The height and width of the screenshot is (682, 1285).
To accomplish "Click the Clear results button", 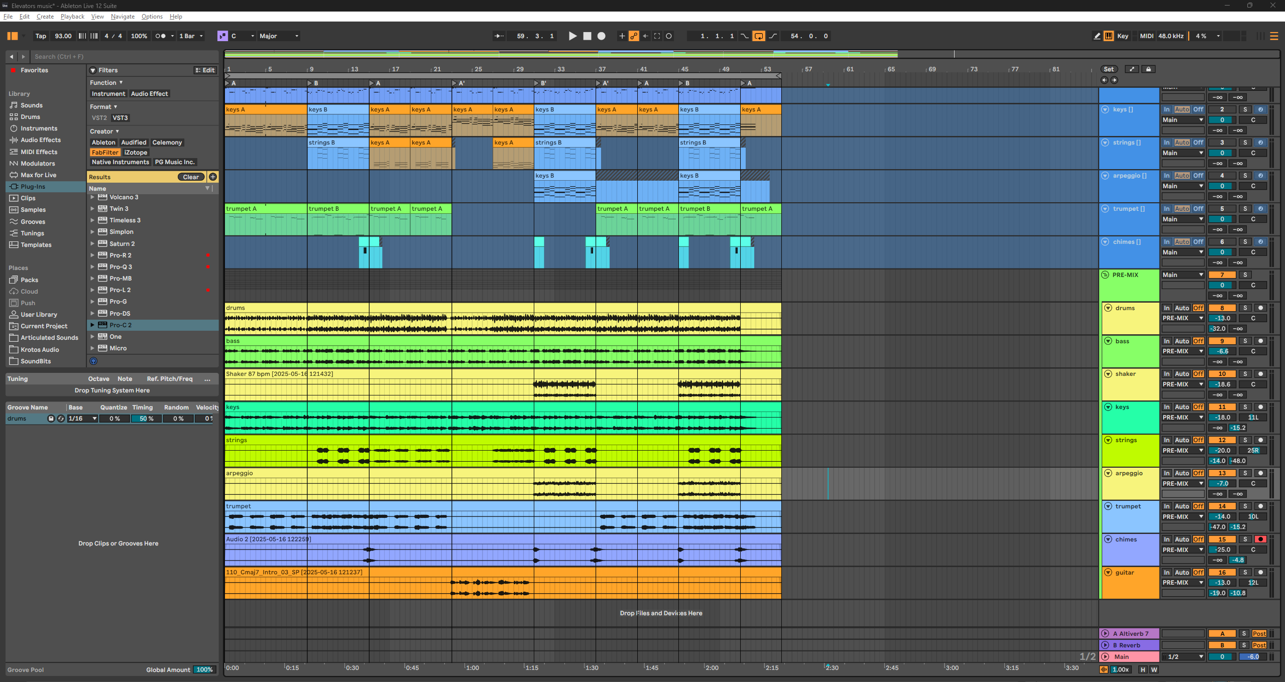I will 191,177.
